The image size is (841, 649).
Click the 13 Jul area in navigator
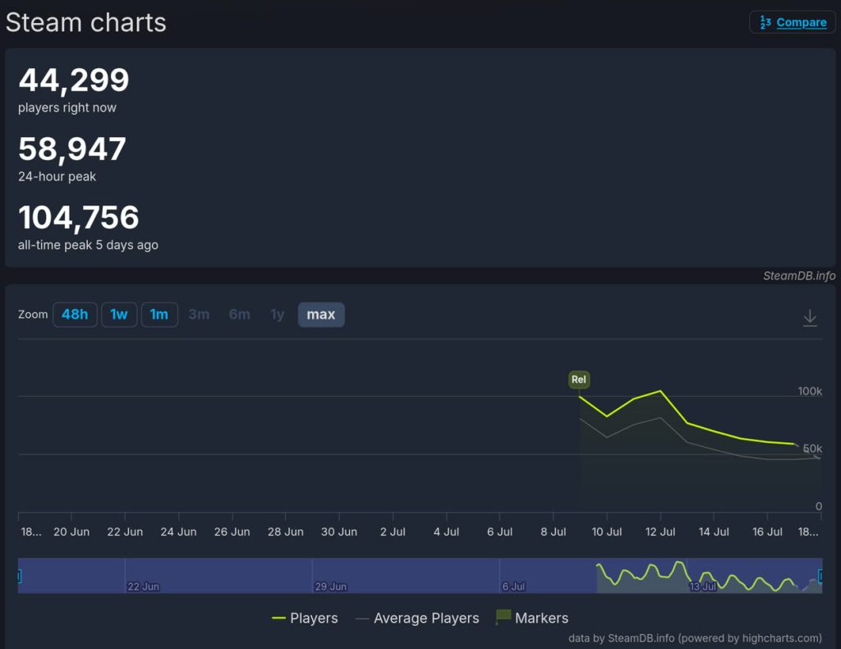click(703, 587)
